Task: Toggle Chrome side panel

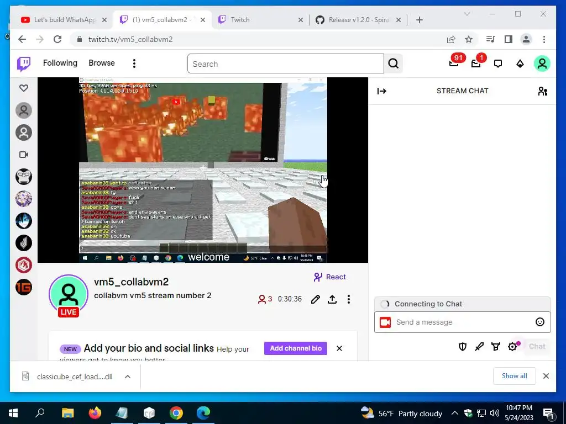Action: tap(509, 39)
